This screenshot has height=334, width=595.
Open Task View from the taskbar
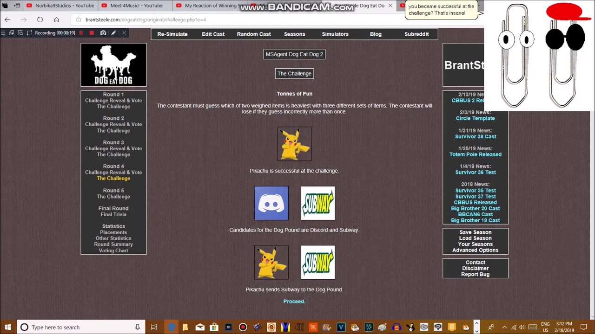coord(155,327)
